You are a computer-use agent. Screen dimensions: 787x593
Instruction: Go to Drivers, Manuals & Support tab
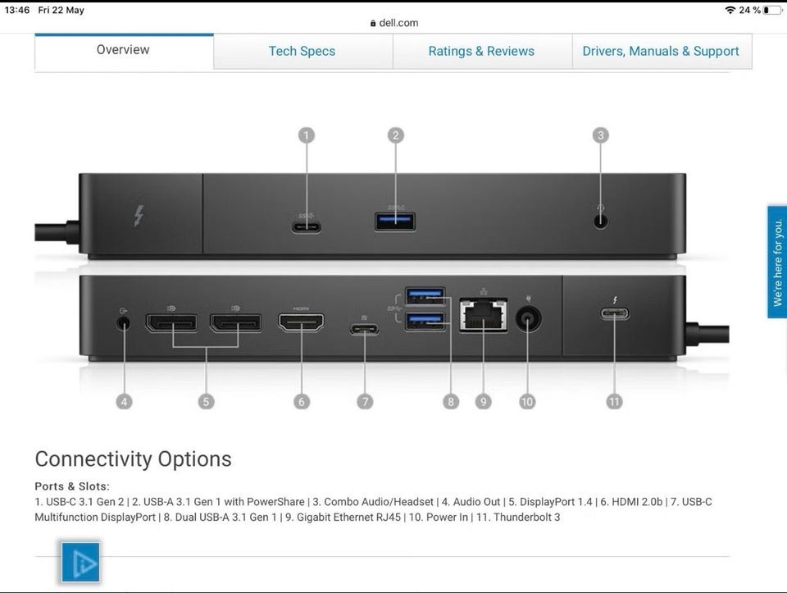[x=662, y=51]
